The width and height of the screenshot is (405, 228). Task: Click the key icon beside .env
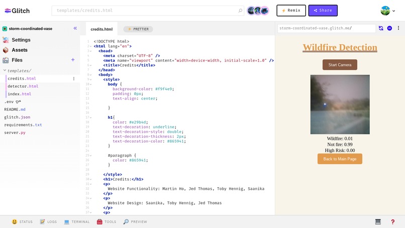coord(18,102)
